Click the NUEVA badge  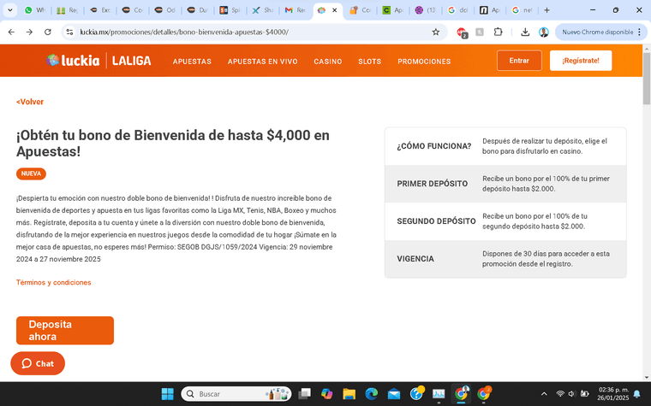click(31, 174)
